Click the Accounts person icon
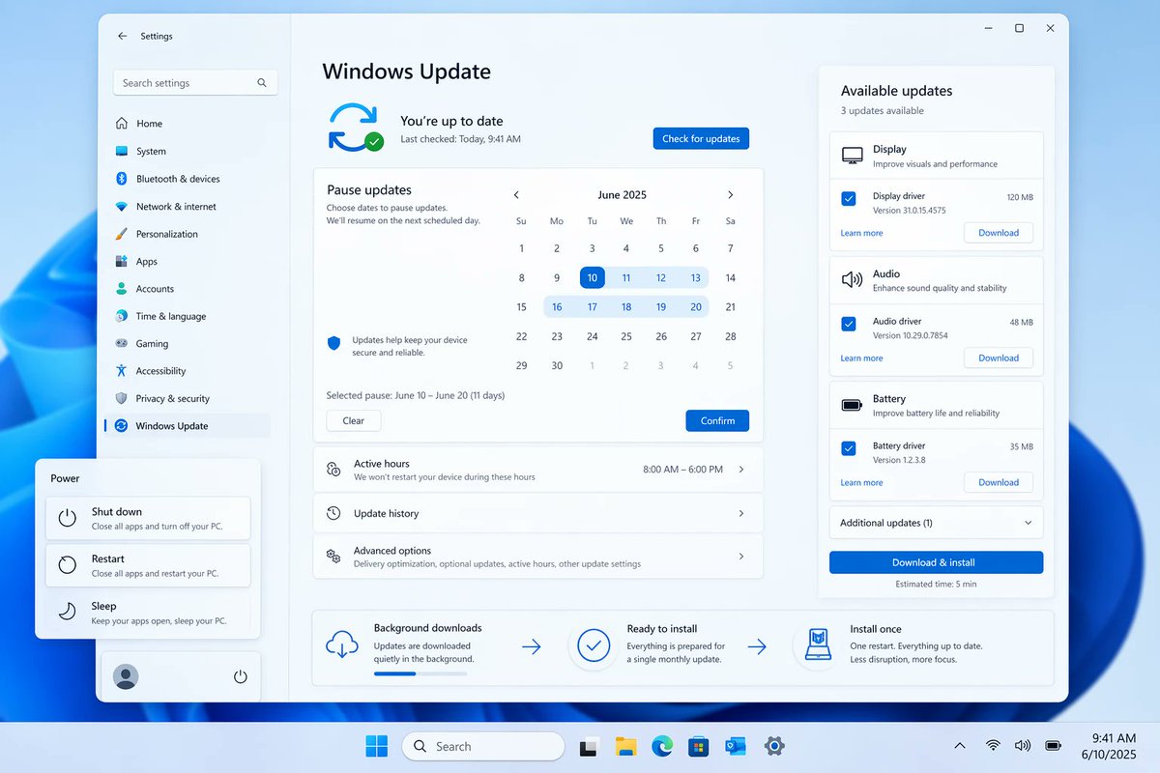The width and height of the screenshot is (1160, 773). [x=122, y=289]
